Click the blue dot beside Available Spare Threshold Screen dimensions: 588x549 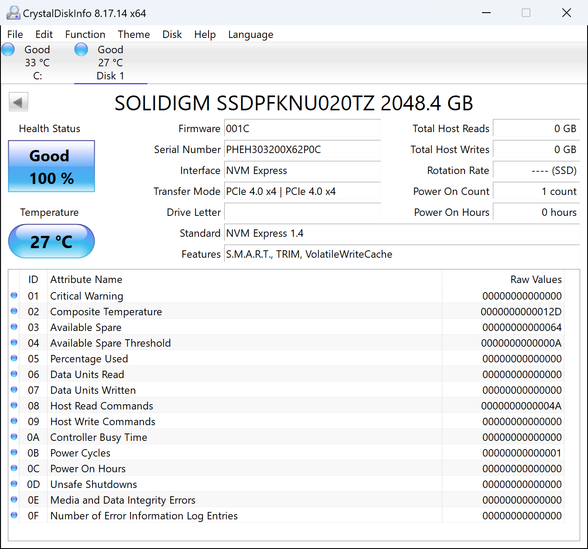tap(14, 342)
